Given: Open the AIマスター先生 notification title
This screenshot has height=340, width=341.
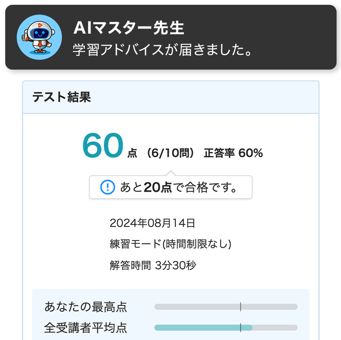Looking at the screenshot, I should pyautogui.click(x=129, y=28).
